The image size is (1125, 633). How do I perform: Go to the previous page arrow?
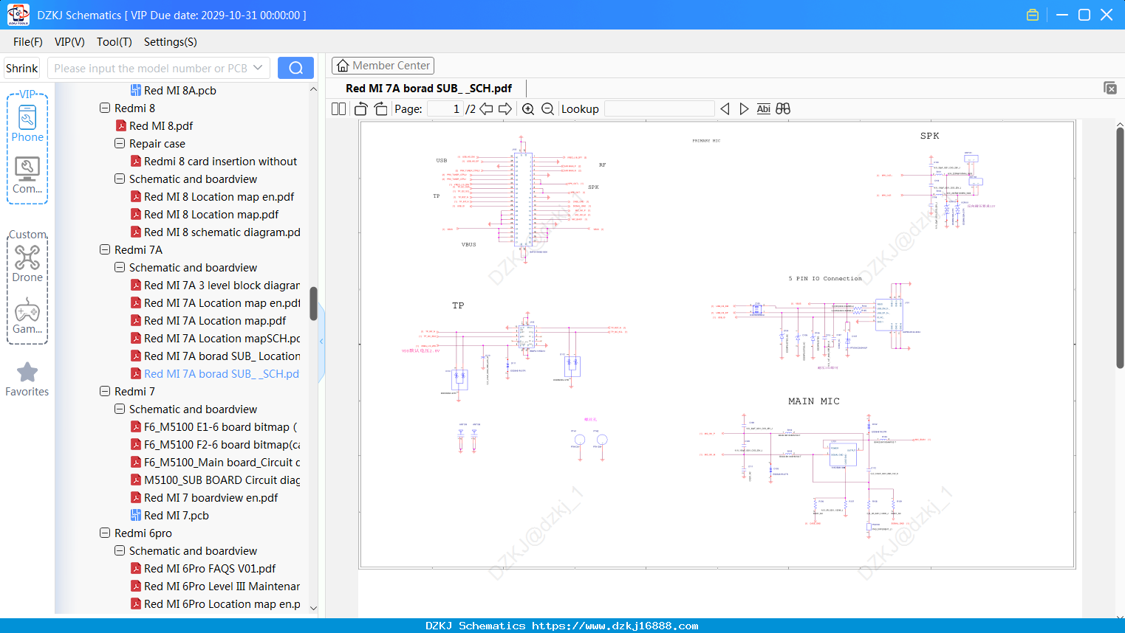click(x=486, y=108)
